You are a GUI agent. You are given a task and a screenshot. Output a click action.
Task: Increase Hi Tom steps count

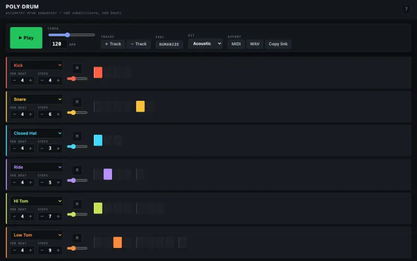(x=58, y=216)
